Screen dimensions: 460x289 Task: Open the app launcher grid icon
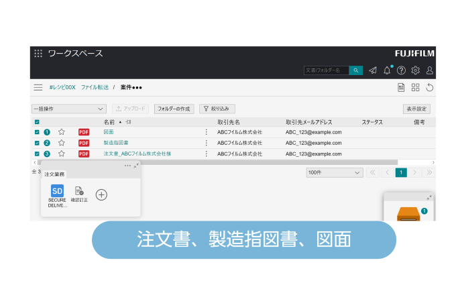click(38, 54)
